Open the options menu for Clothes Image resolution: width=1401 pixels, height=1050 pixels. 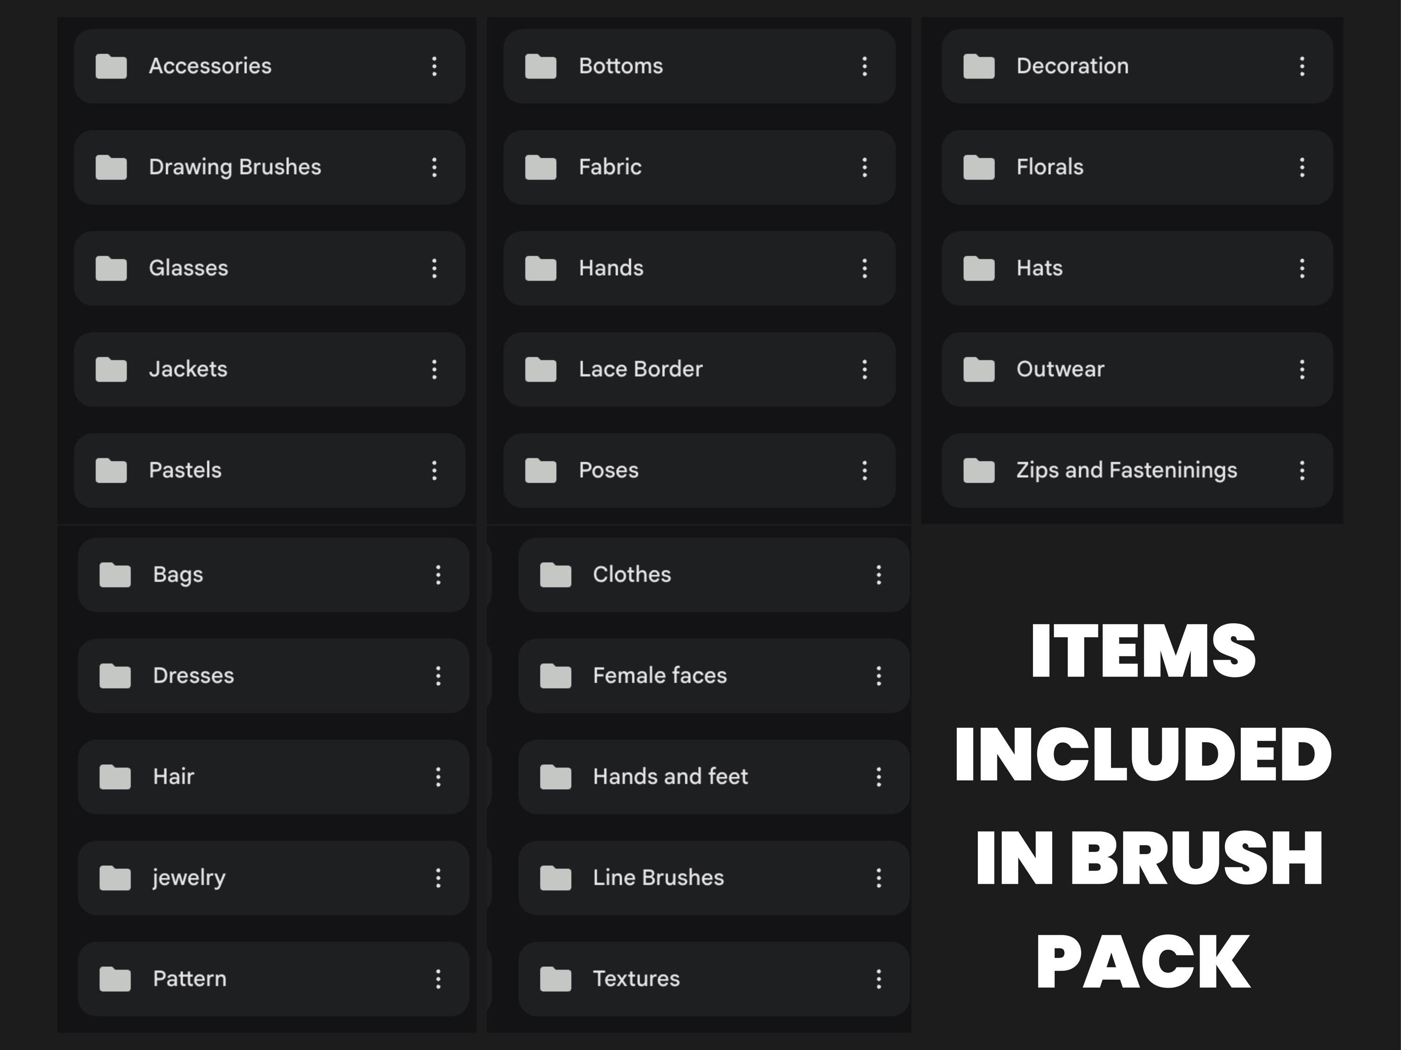point(879,574)
